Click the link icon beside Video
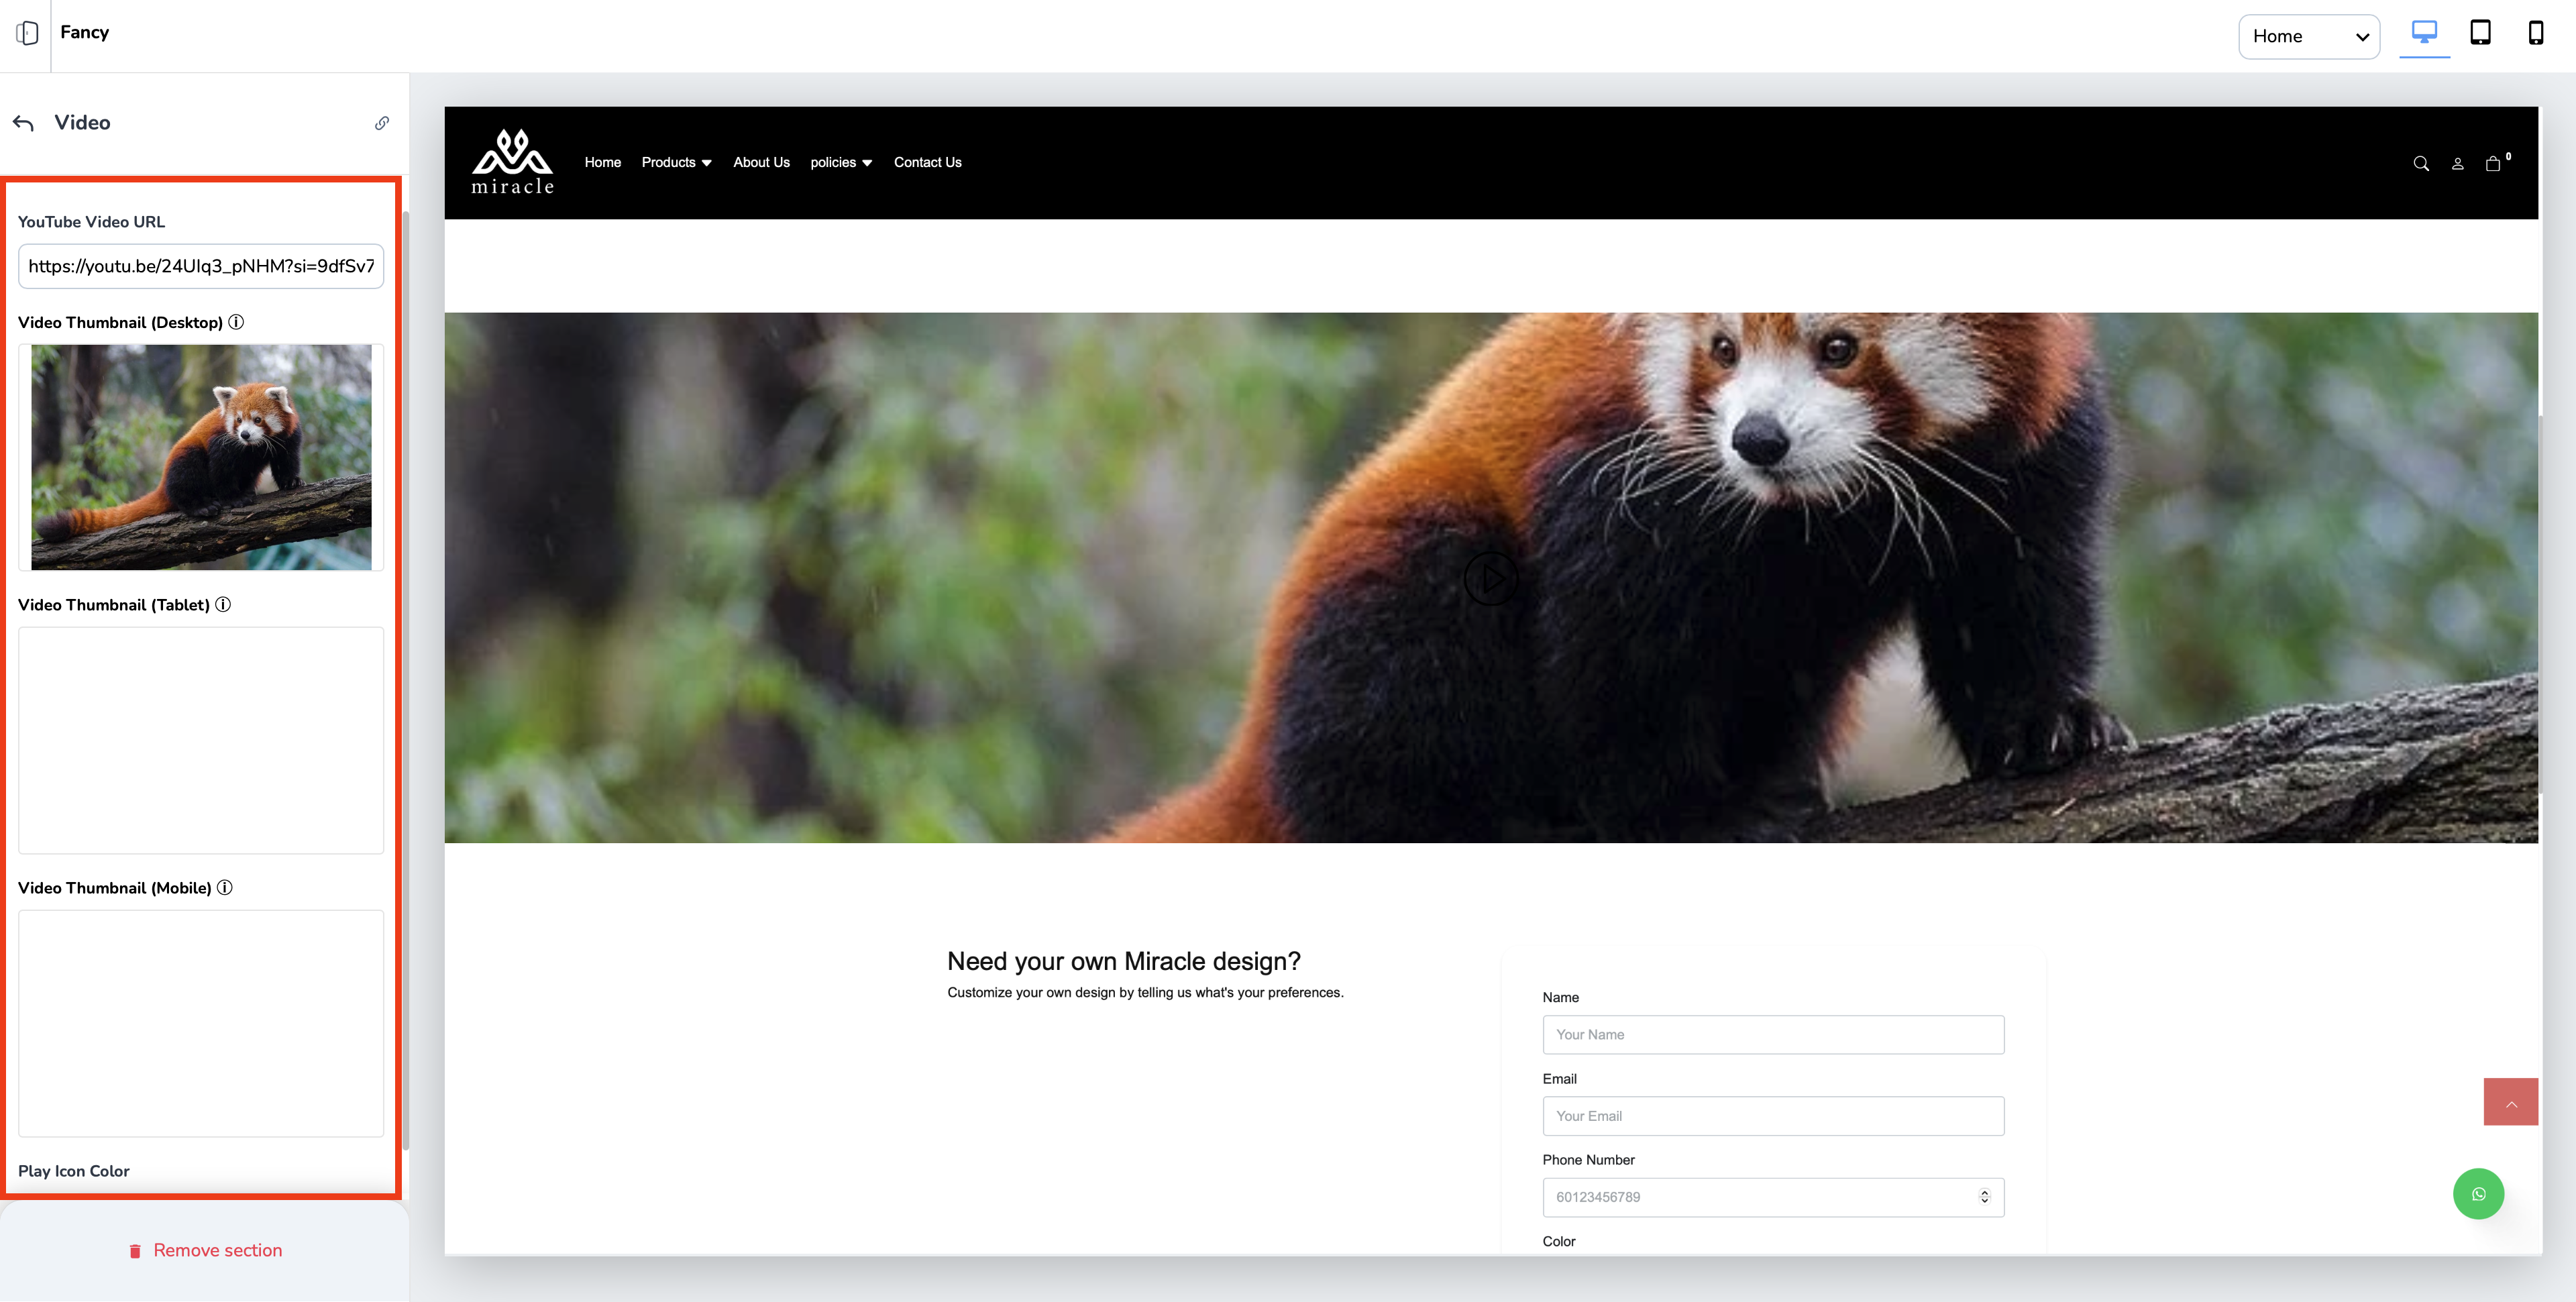Viewport: 2576px width, 1302px height. coord(381,123)
